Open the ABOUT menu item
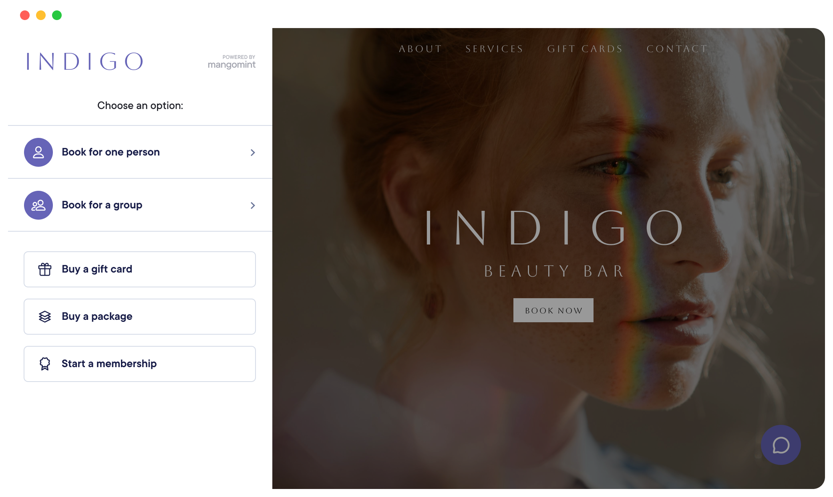This screenshot has width=833, height=497. pos(421,49)
